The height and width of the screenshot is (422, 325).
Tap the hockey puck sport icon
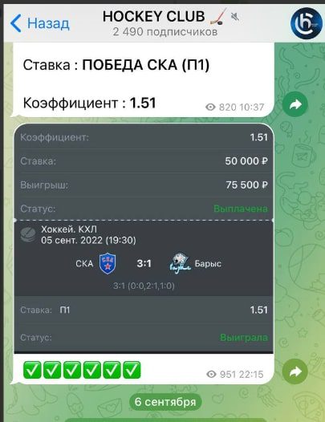coord(28,235)
